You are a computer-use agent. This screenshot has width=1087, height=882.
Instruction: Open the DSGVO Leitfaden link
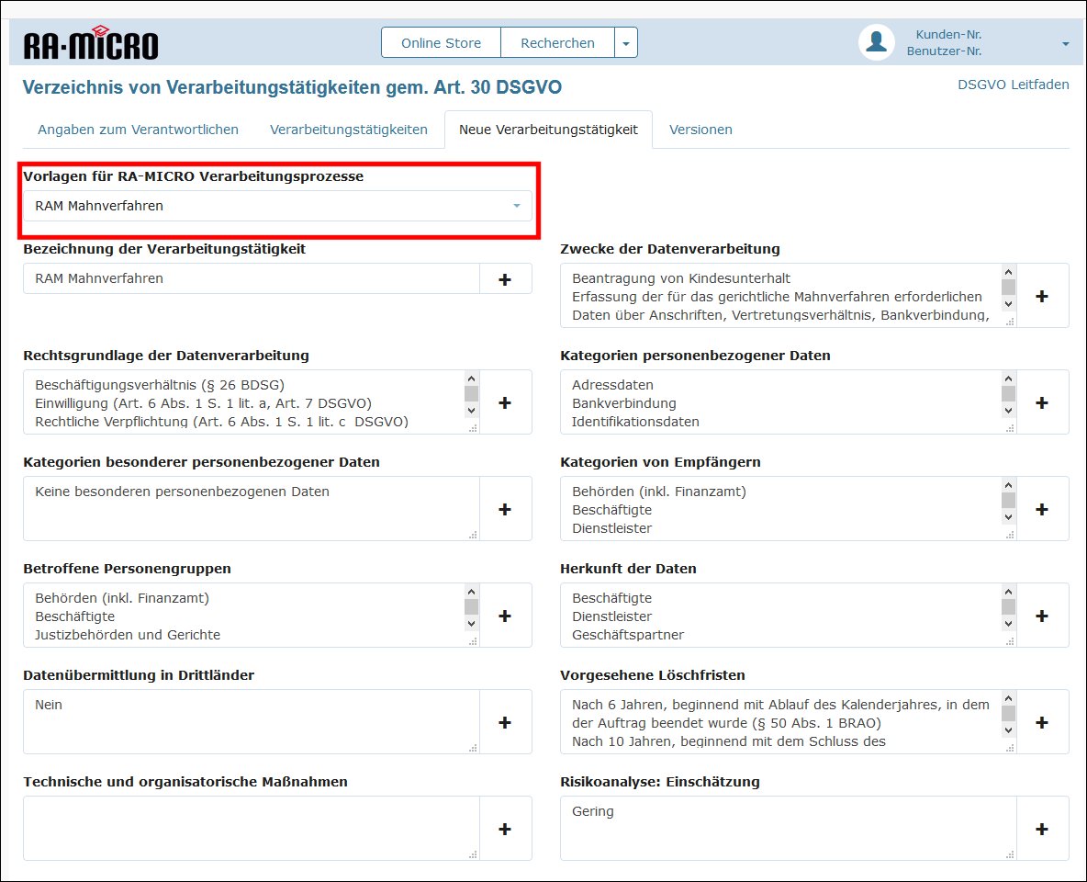[x=1013, y=85]
